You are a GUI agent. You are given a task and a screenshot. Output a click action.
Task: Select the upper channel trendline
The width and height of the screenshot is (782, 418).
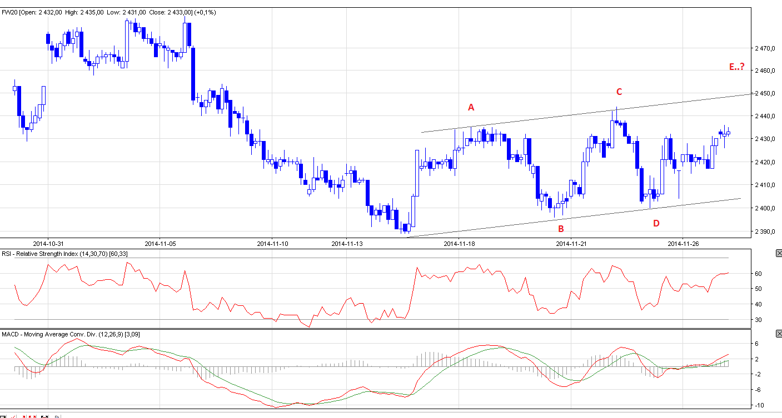click(556, 118)
